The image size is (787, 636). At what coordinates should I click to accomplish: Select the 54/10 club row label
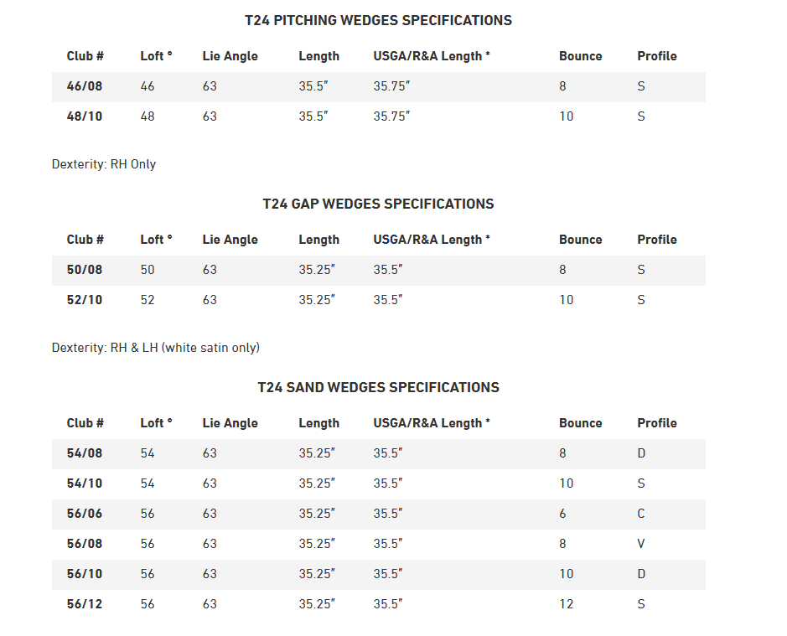tap(85, 483)
